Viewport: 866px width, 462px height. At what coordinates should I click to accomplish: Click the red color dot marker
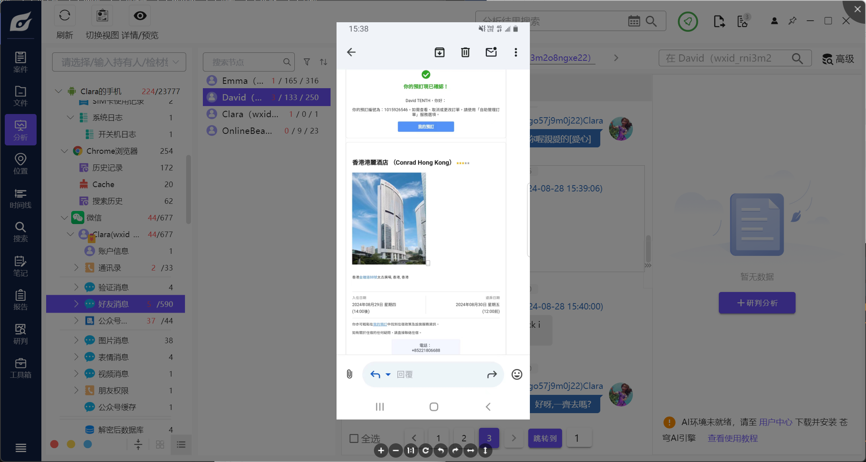[x=54, y=444]
